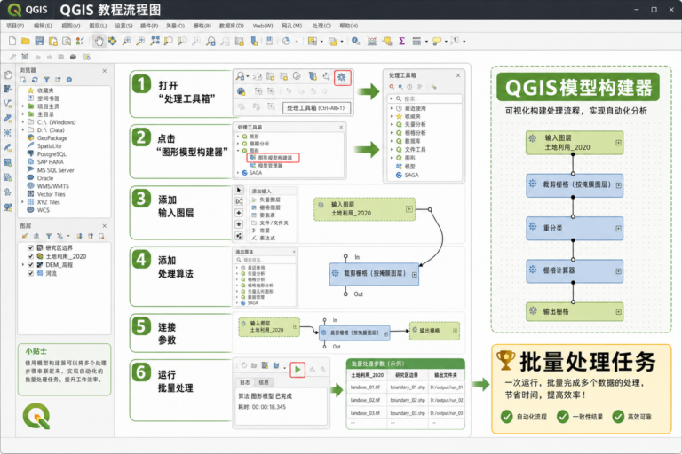Click the Filter Legend funnel icon in the layers panel

(49, 236)
